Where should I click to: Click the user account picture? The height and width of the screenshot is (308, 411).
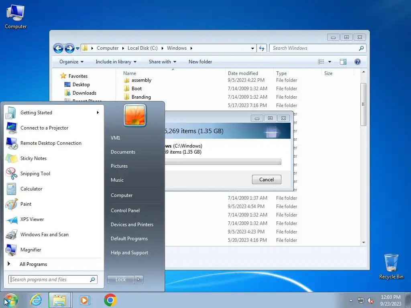[135, 115]
